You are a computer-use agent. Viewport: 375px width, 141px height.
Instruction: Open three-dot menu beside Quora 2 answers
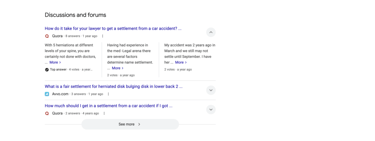click(104, 113)
